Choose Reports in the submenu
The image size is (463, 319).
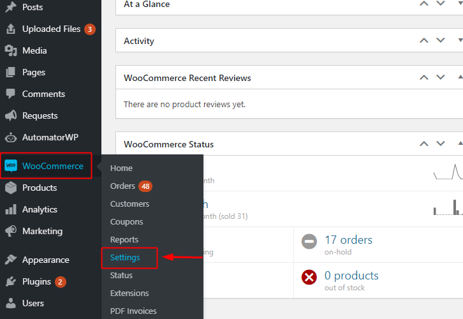pos(124,239)
